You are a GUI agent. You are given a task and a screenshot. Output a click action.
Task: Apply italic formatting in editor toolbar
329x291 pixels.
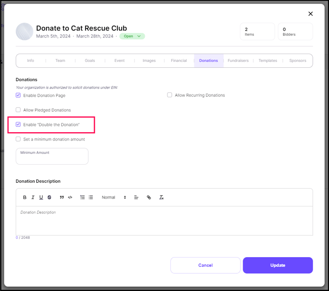[33, 198]
